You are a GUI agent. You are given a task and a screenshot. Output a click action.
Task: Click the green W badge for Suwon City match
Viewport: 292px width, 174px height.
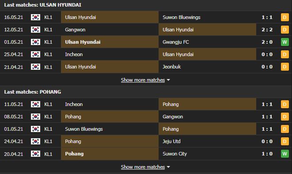click(x=284, y=154)
